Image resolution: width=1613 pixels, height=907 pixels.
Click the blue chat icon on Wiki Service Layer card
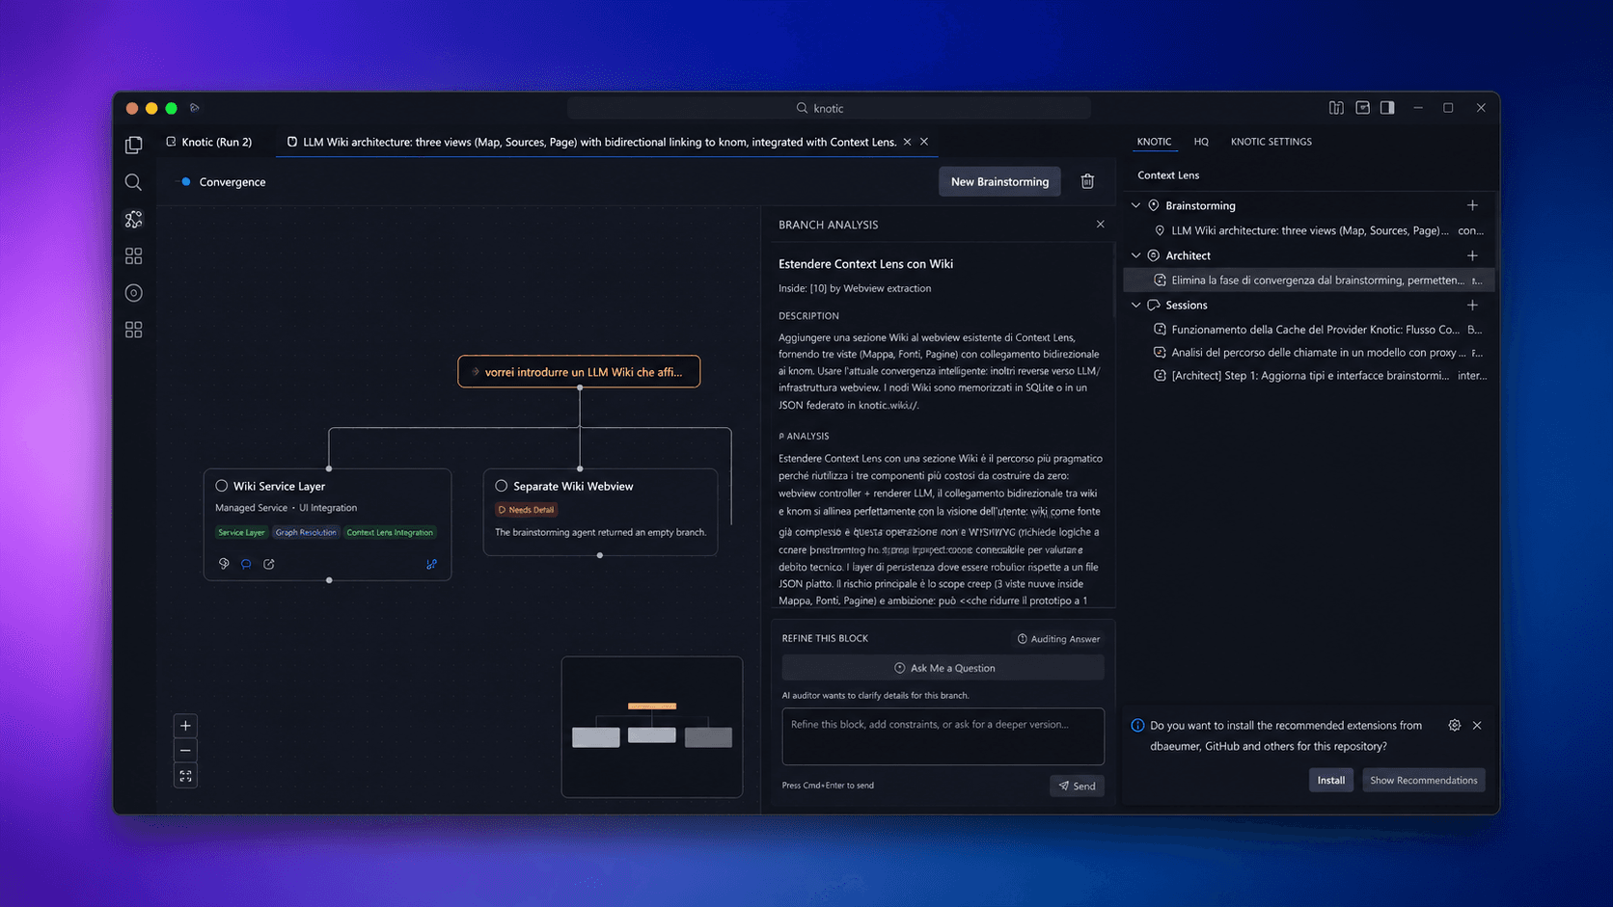point(246,564)
